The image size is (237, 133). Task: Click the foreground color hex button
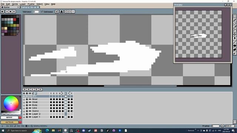[x=10, y=117]
